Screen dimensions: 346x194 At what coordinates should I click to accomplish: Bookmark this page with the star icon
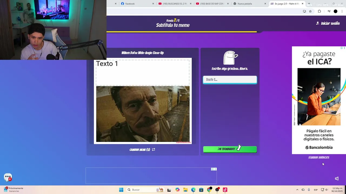coord(310,11)
